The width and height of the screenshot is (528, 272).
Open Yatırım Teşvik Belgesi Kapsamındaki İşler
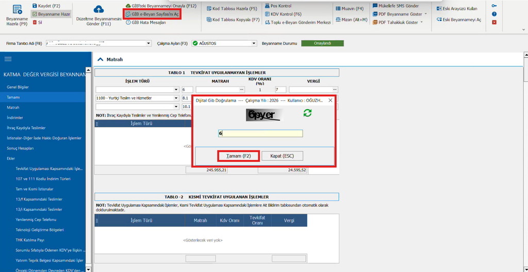tap(49, 260)
